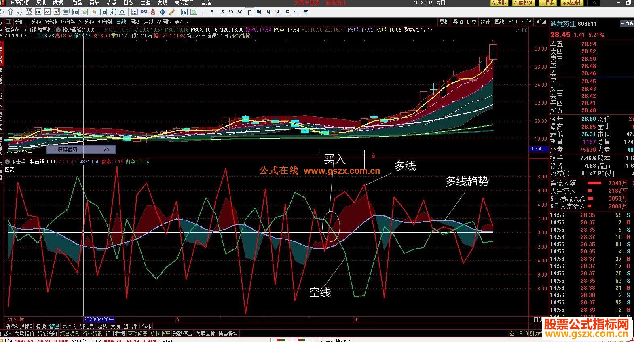Expand the >> overflow button at top
Image resolution: width=634 pixels, height=342 pixels.
coord(594,3)
